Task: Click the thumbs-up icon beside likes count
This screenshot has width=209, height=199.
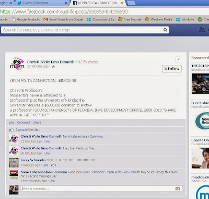Action: click(11, 130)
